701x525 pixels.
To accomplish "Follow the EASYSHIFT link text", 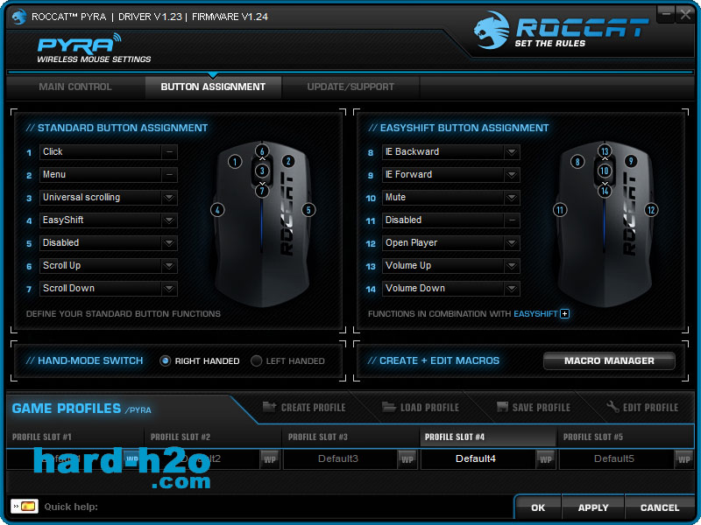I will 535,314.
